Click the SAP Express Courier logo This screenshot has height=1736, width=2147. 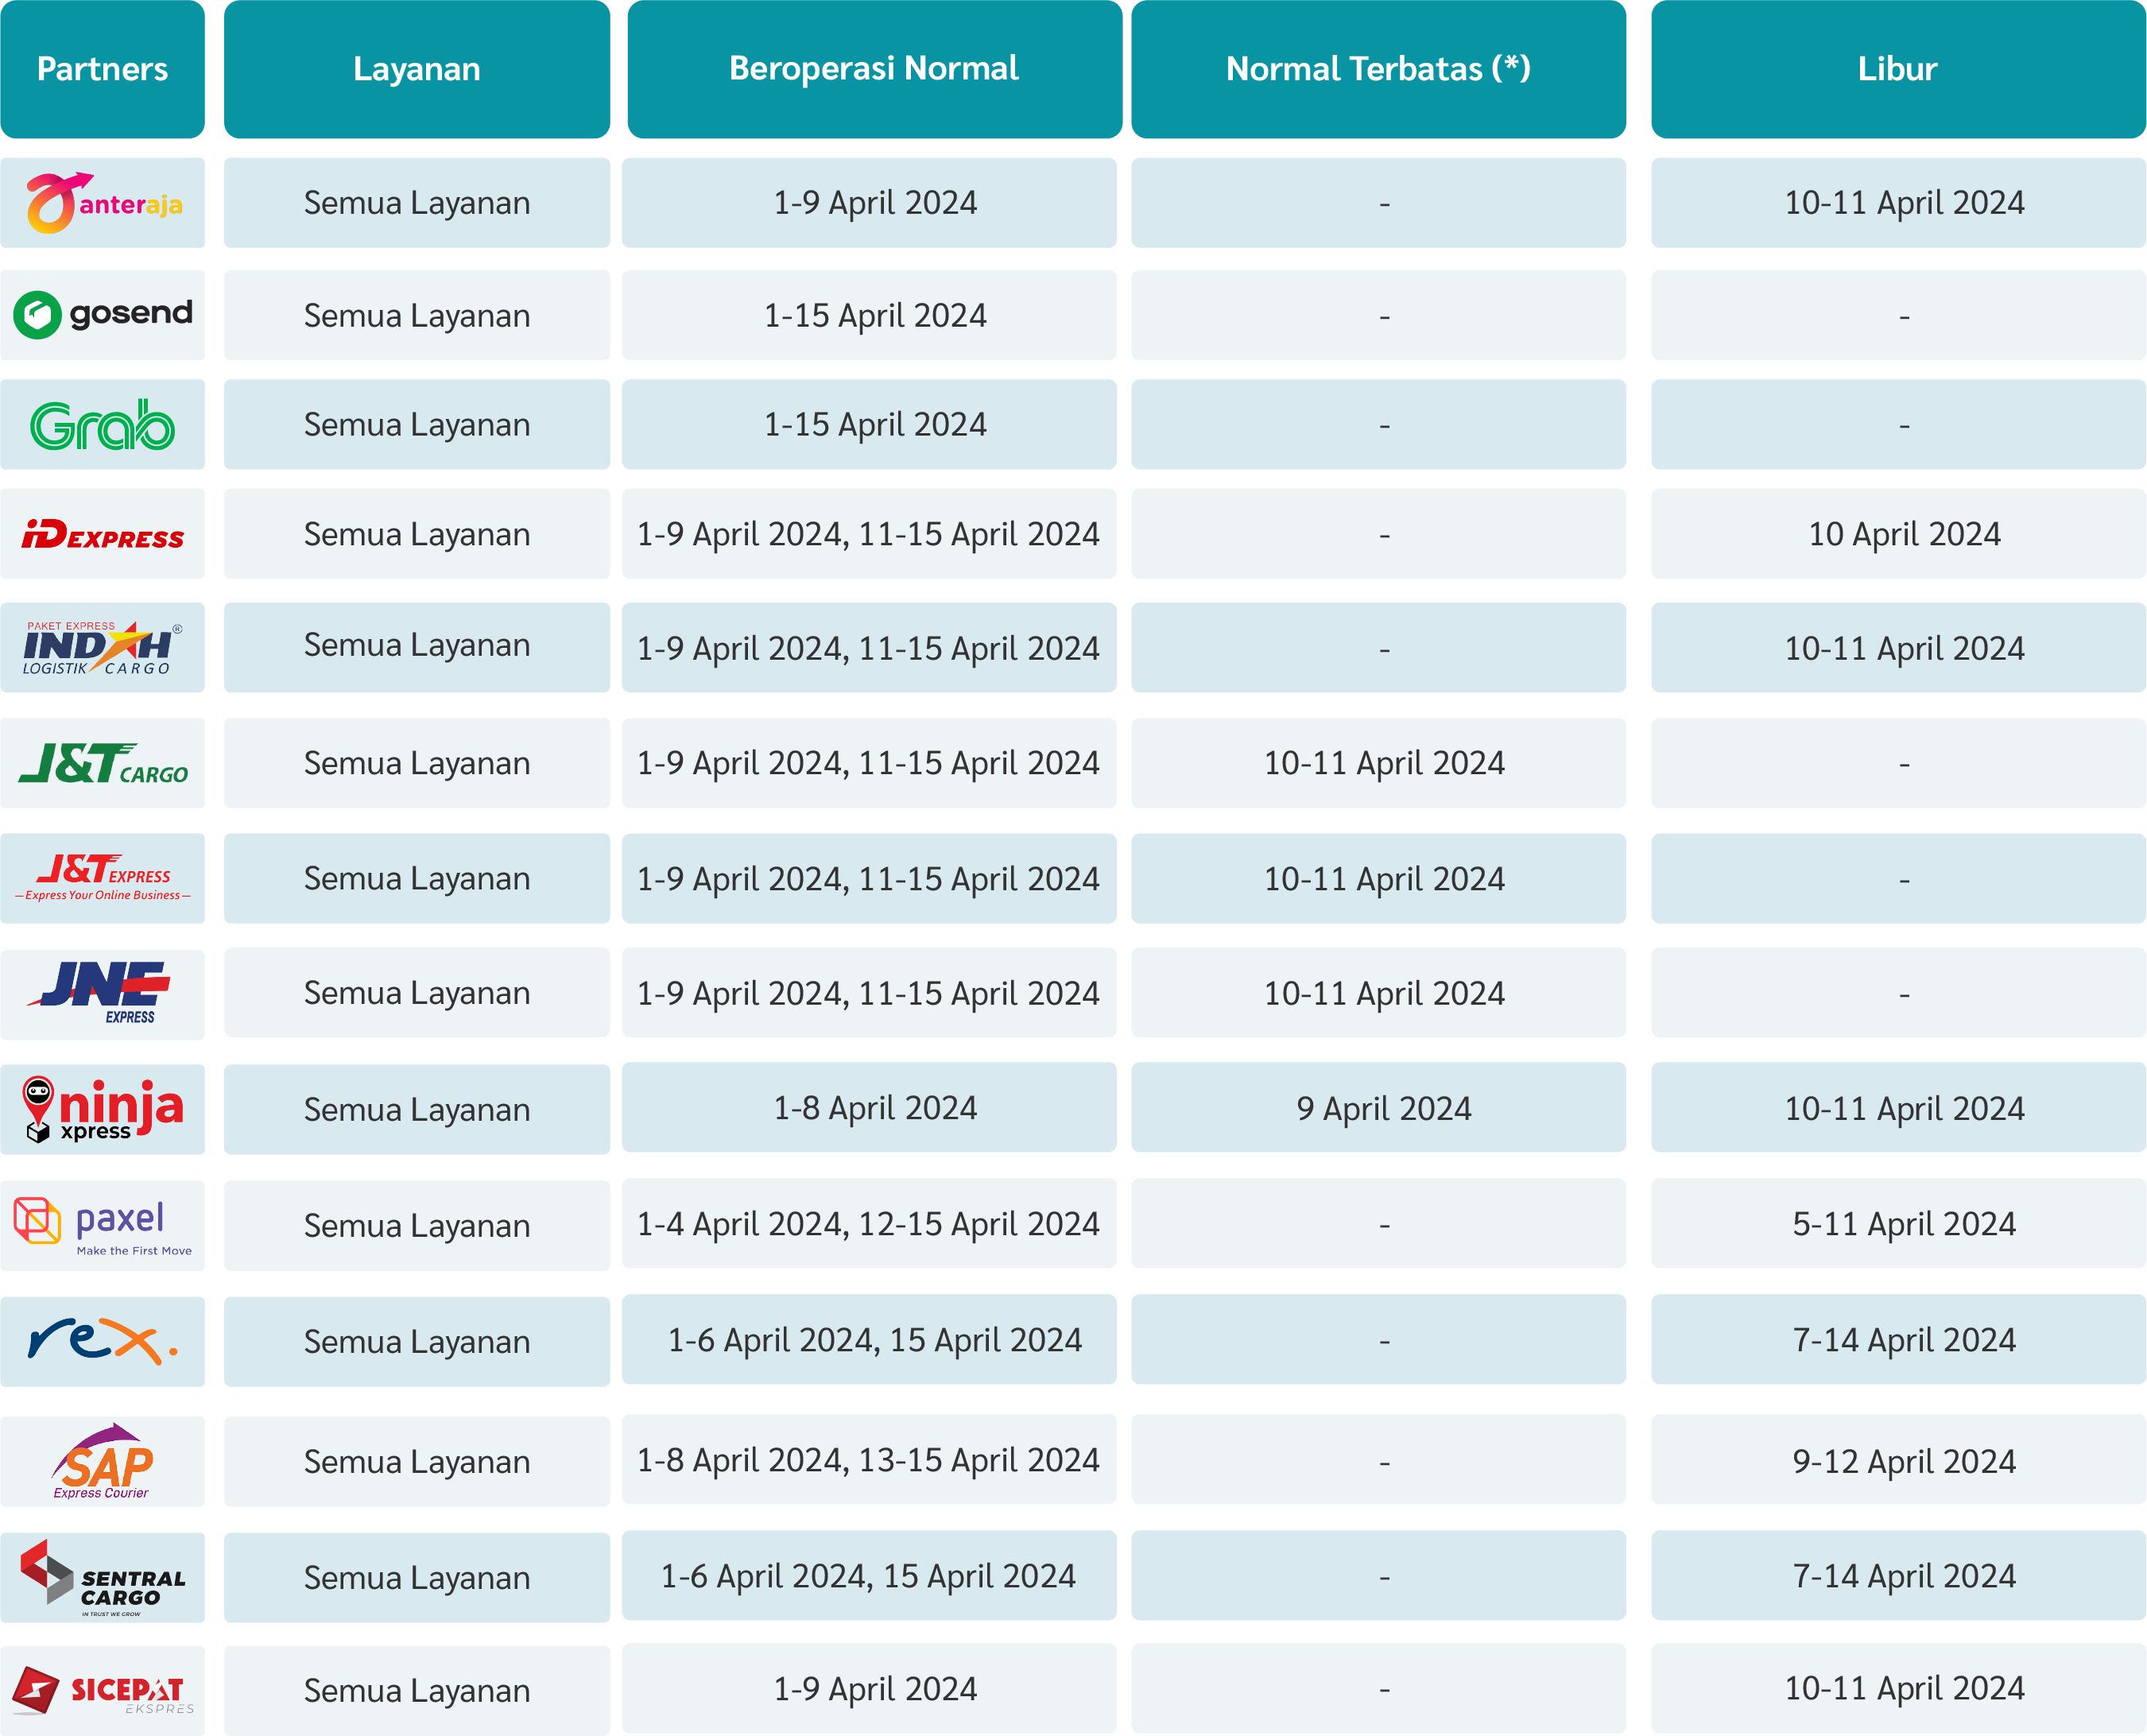coord(102,1461)
